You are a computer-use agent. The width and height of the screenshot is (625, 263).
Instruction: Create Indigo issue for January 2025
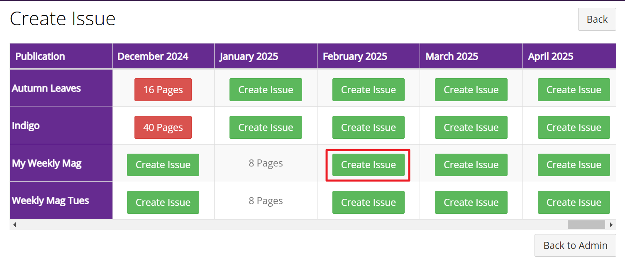click(x=266, y=127)
